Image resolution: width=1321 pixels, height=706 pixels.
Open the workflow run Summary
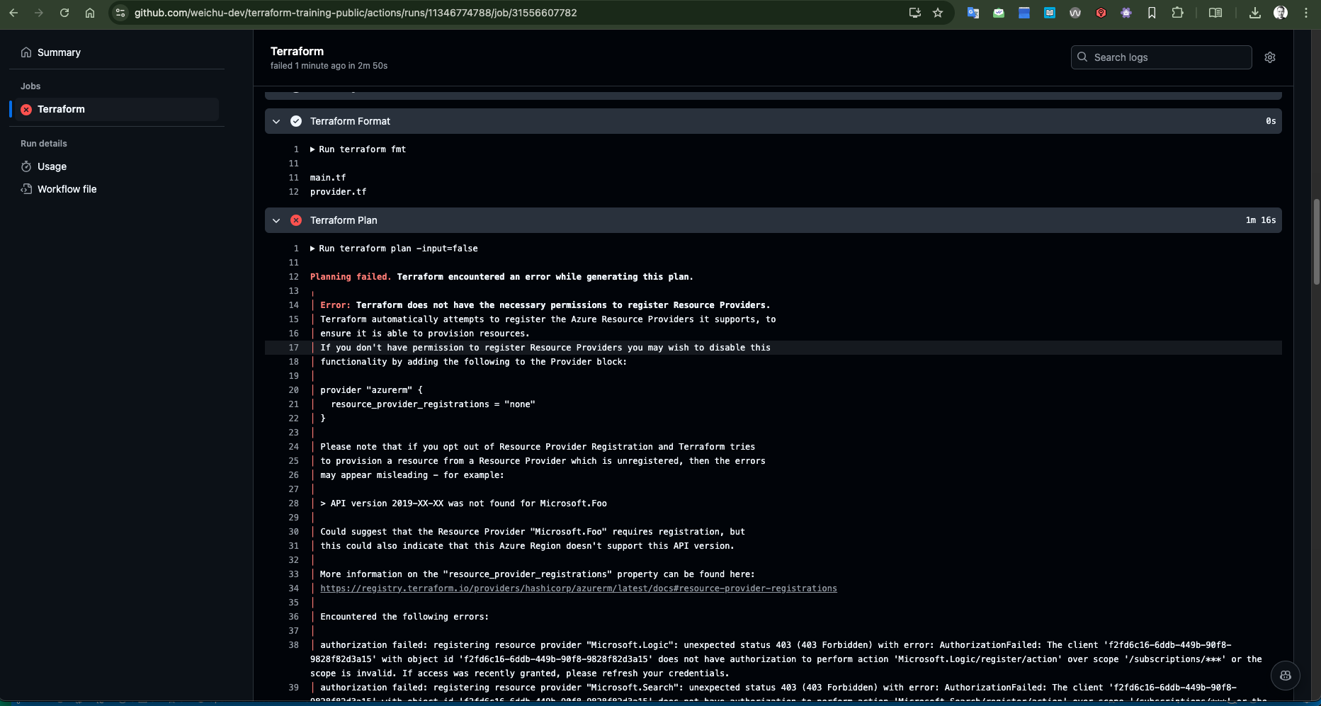click(x=59, y=52)
